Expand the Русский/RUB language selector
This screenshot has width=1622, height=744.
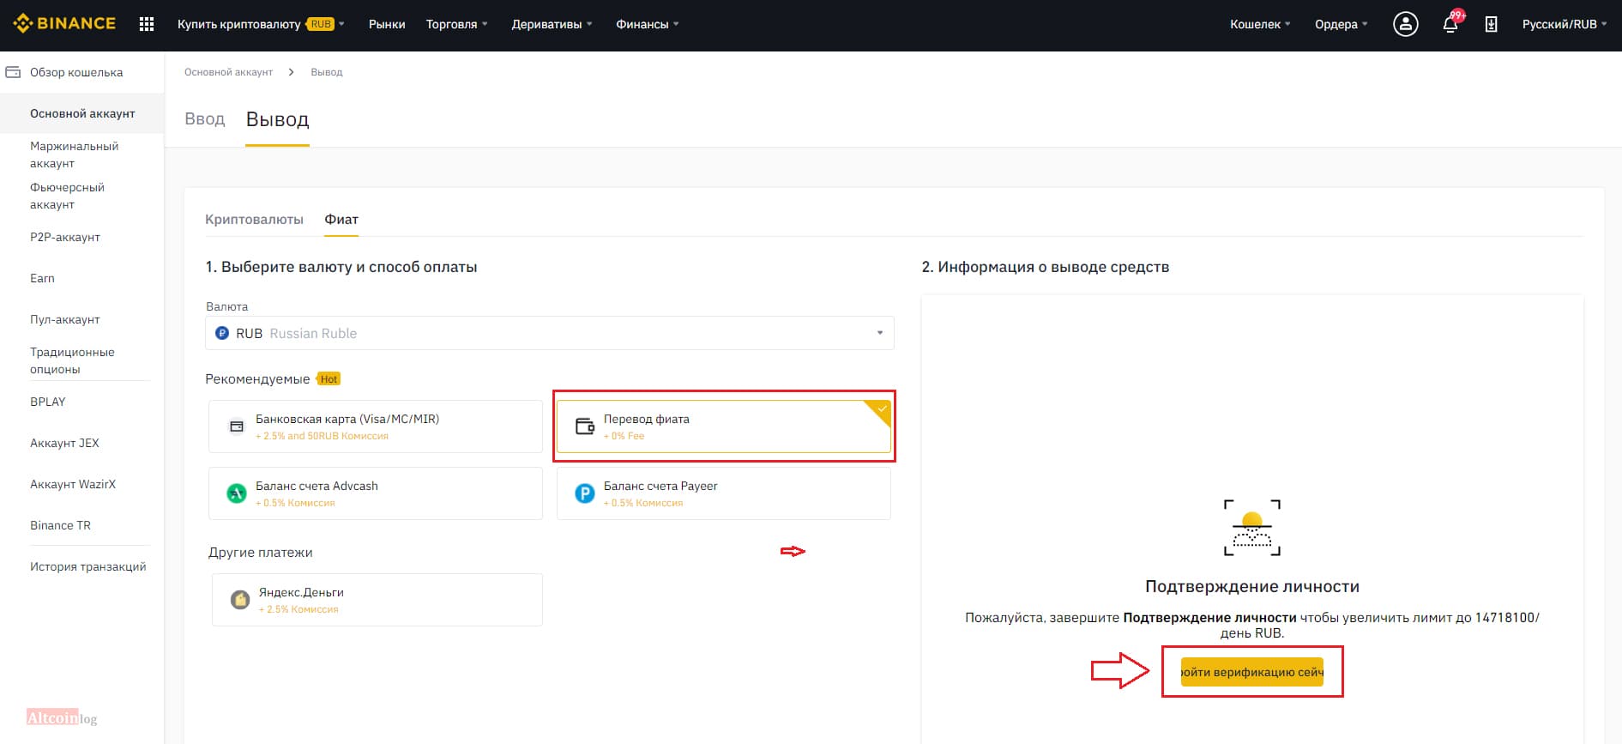[1565, 24]
